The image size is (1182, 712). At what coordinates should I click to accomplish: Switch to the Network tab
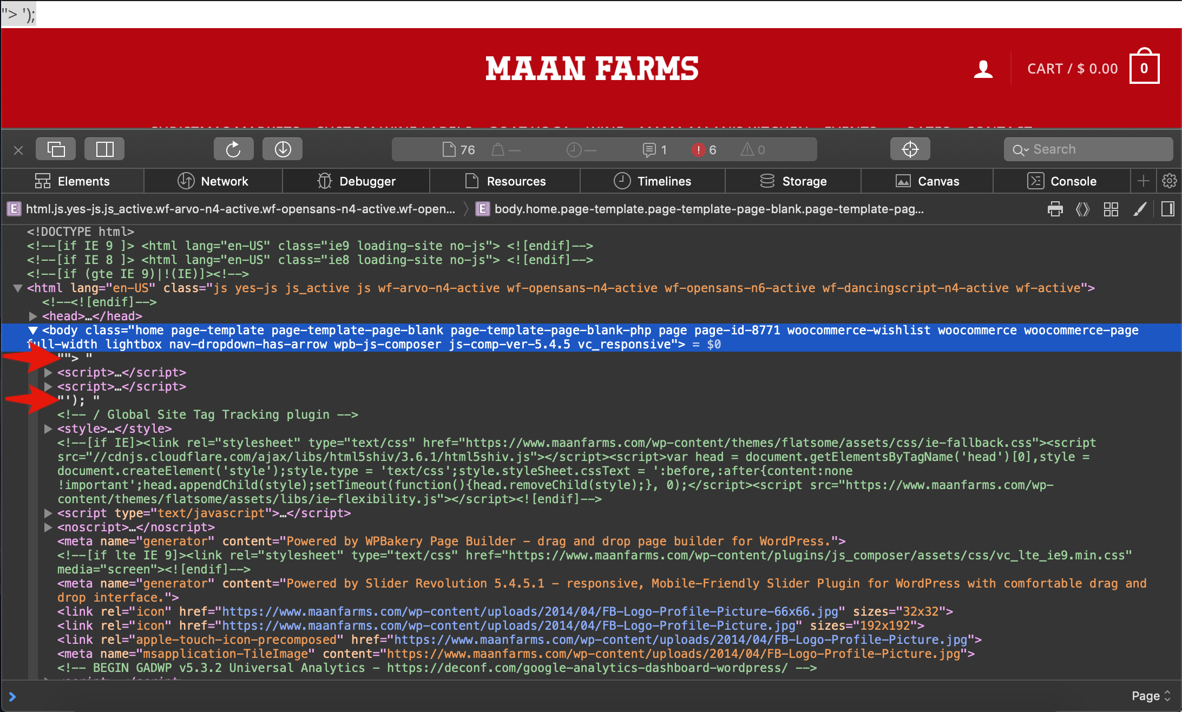213,181
